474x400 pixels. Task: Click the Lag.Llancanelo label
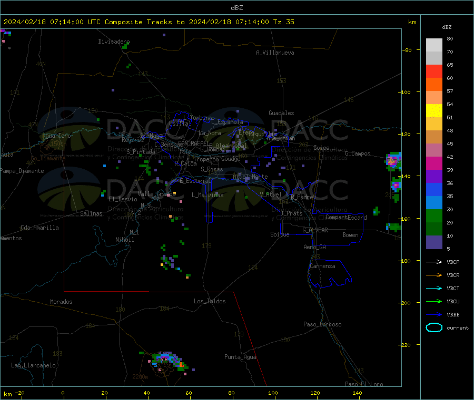point(33,365)
